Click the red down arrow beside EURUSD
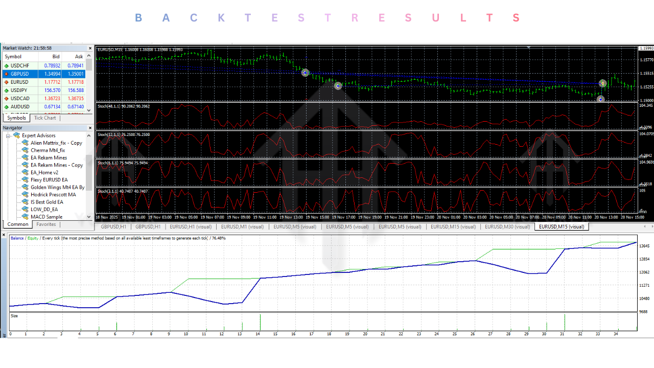 [6, 82]
